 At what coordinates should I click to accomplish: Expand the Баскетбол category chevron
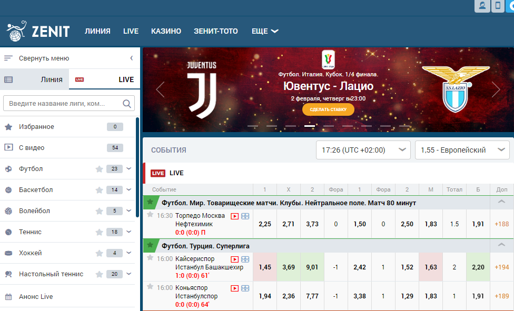(129, 189)
